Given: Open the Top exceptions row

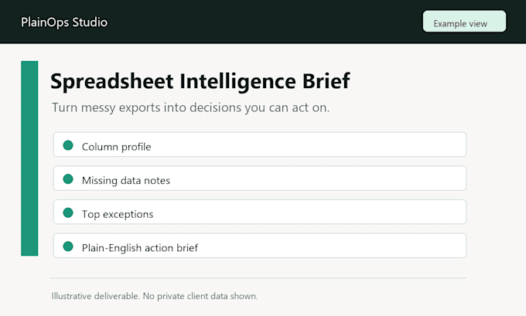Looking at the screenshot, I should 260,212.
